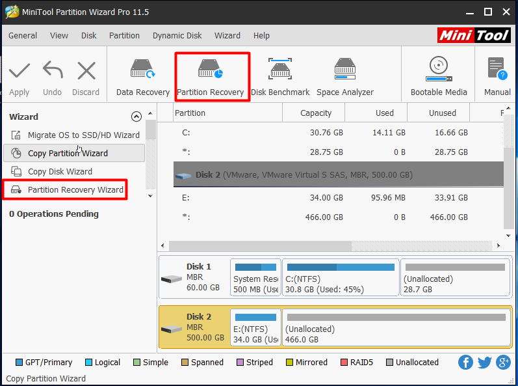Click the Discard X icon

coord(86,70)
